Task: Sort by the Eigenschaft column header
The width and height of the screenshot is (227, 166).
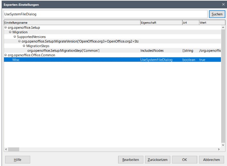Action: 161,23
